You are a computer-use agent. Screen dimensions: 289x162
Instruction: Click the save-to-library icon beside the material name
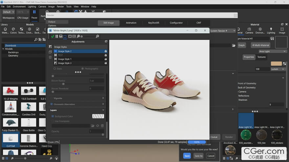pos(272,39)
